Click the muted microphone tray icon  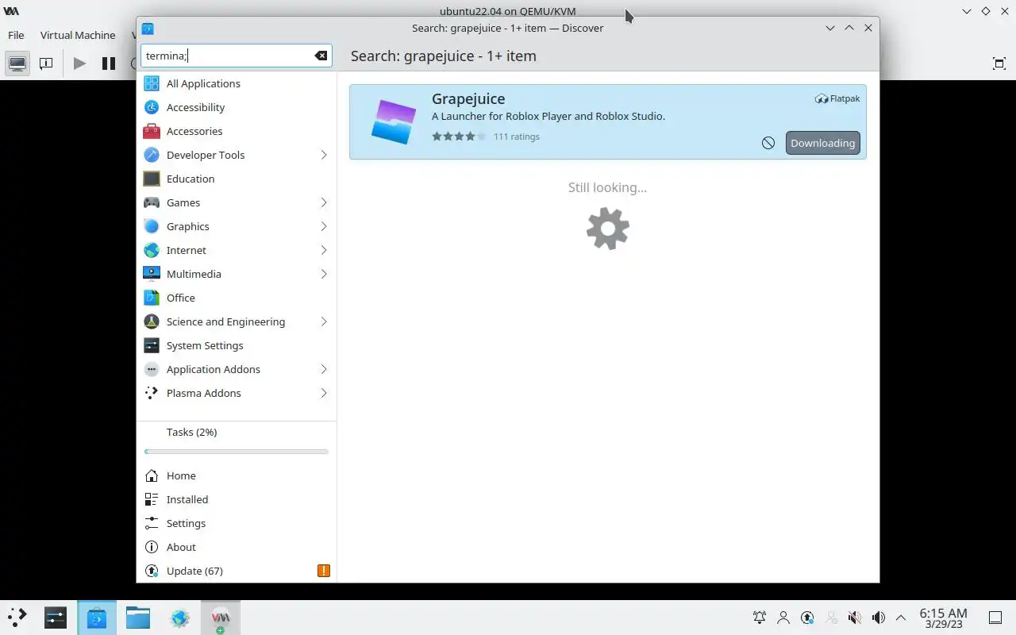point(855,618)
